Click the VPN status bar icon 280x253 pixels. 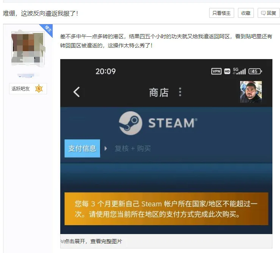pos(216,71)
